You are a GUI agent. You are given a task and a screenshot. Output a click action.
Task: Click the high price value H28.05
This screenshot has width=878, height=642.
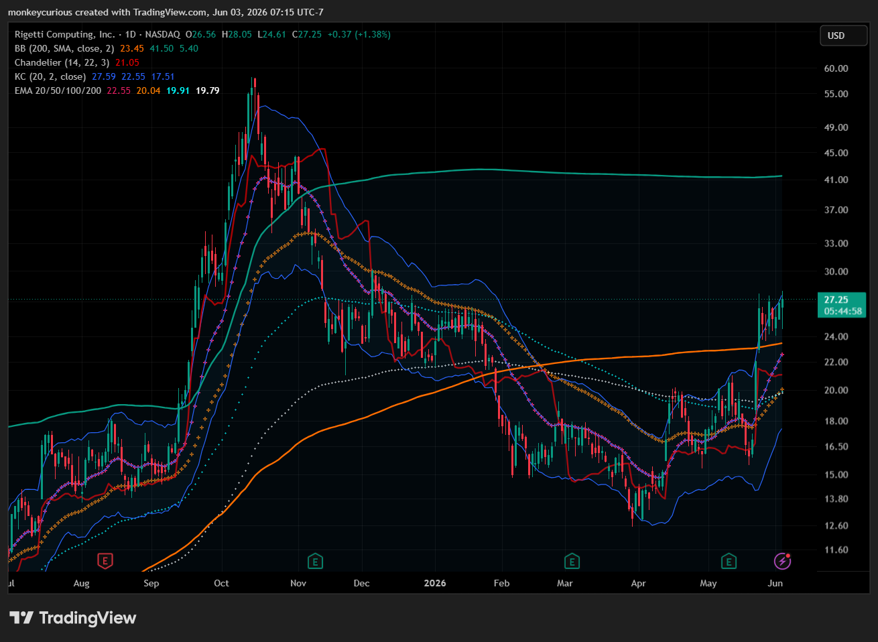[x=237, y=34]
